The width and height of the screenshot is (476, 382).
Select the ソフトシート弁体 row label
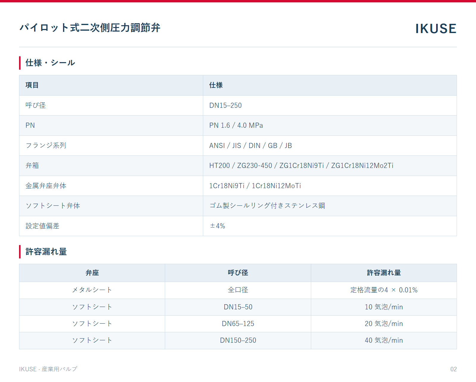coord(53,206)
